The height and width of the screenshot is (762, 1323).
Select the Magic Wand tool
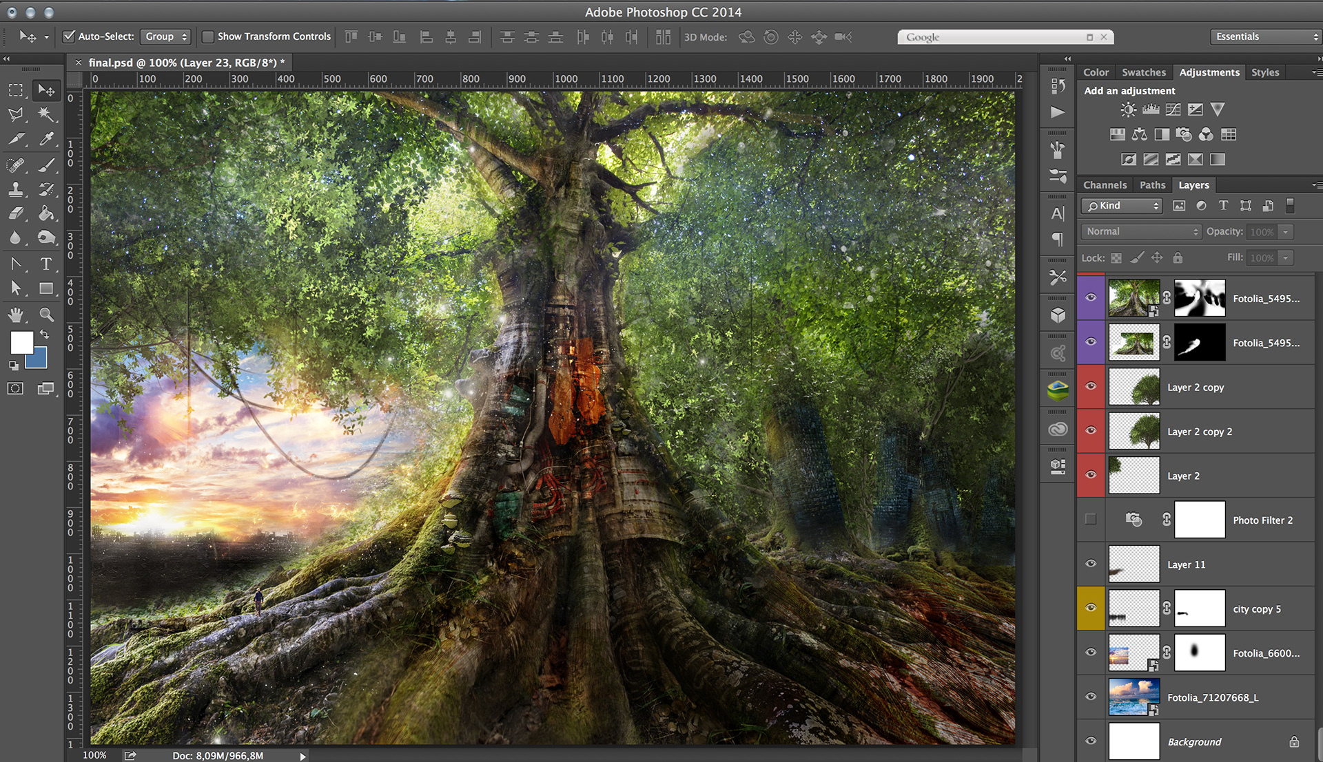pyautogui.click(x=46, y=114)
